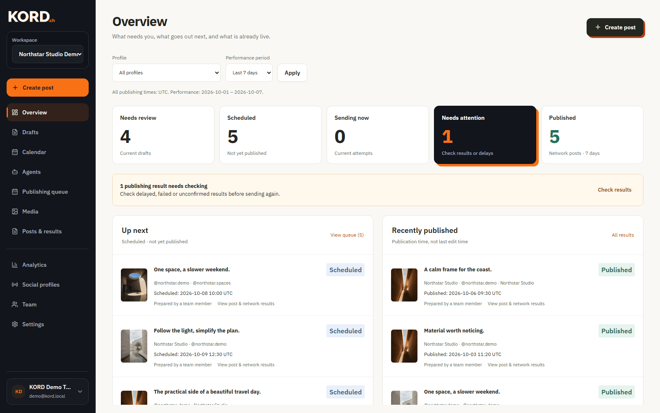Click the orange Create post sidebar button
Image resolution: width=660 pixels, height=413 pixels.
pos(47,88)
